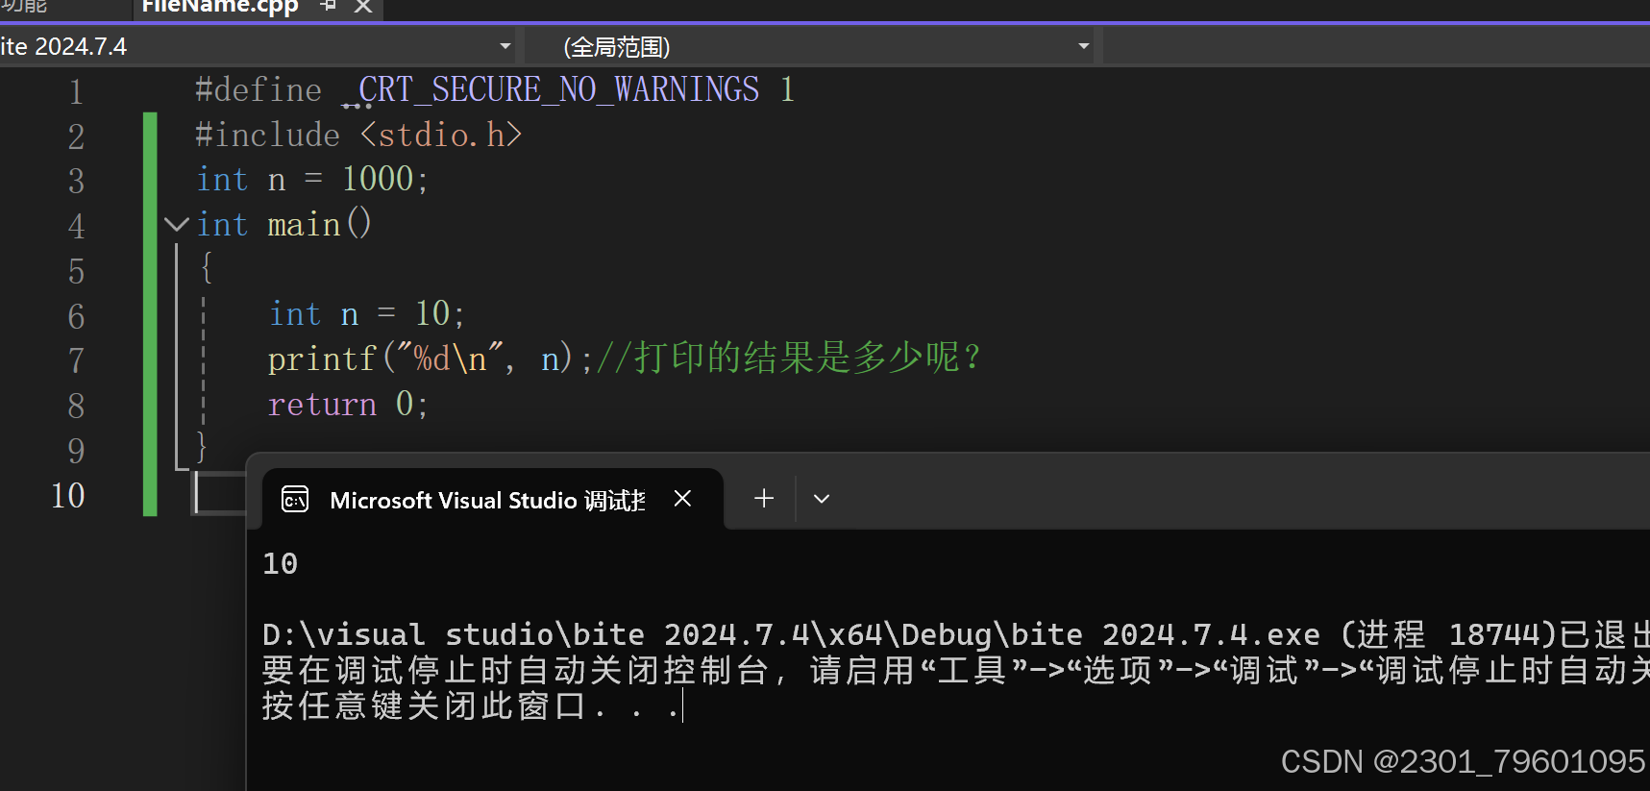
Task: Click the #include <stdio.h> line
Action: point(358,136)
